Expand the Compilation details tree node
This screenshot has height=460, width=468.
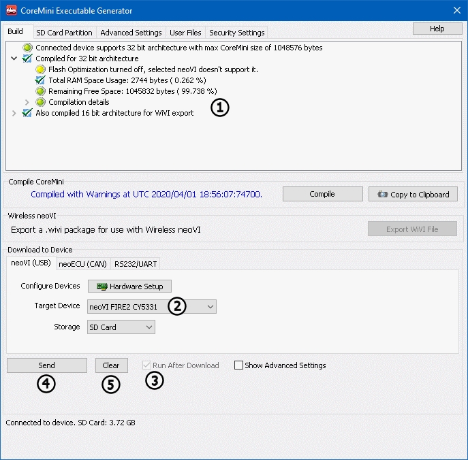[27, 102]
